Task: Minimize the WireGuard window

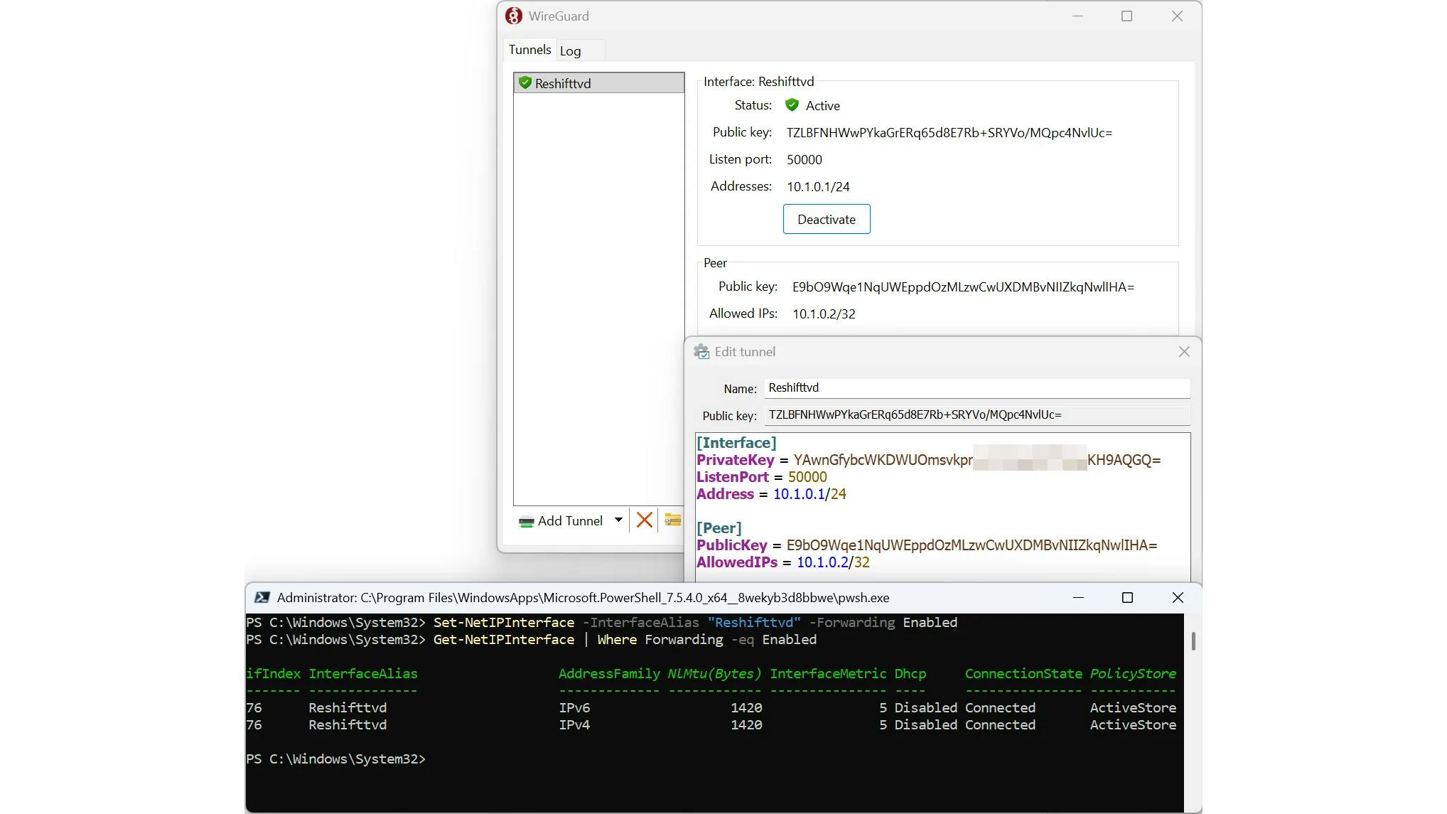Action: (x=1077, y=16)
